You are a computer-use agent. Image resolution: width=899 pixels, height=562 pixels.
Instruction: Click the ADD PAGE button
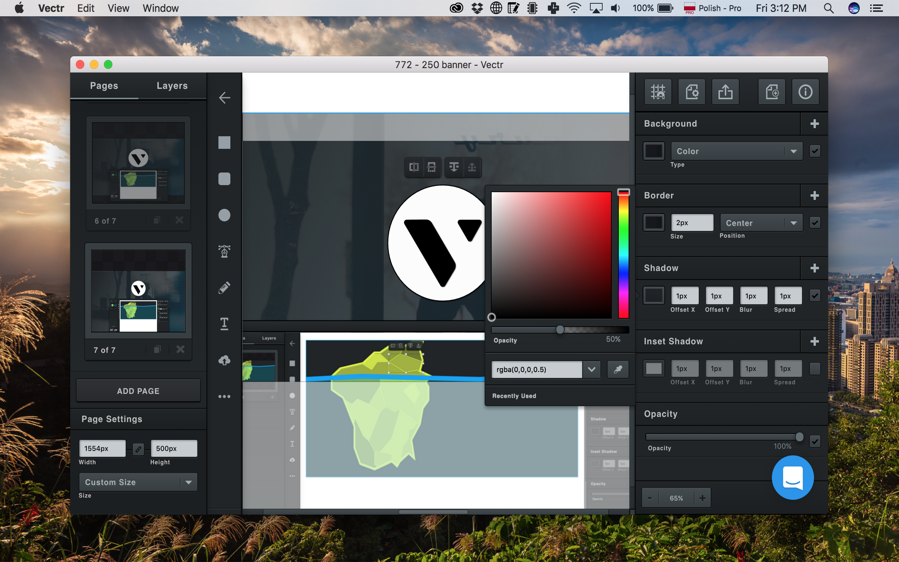tap(138, 391)
